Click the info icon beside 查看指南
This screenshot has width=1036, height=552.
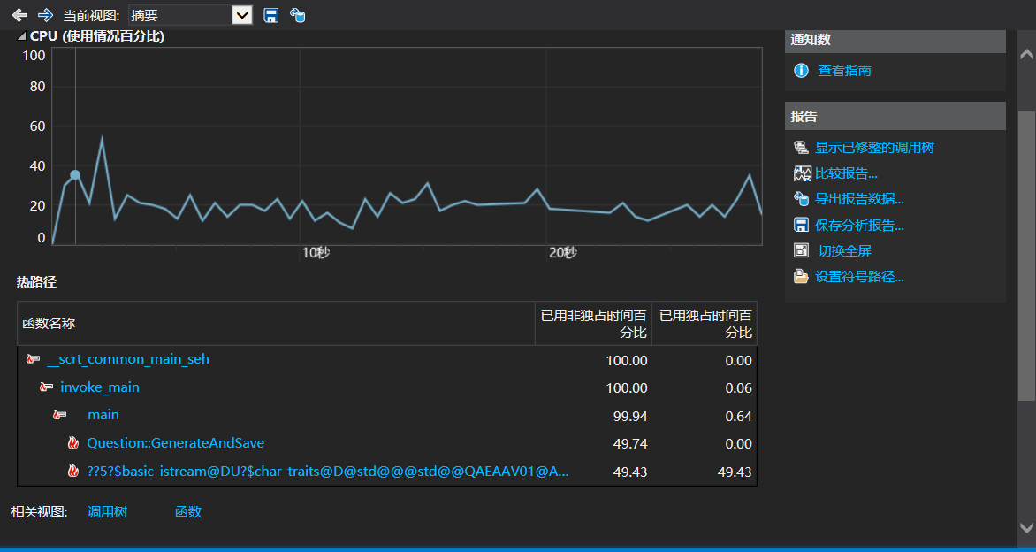[x=801, y=70]
